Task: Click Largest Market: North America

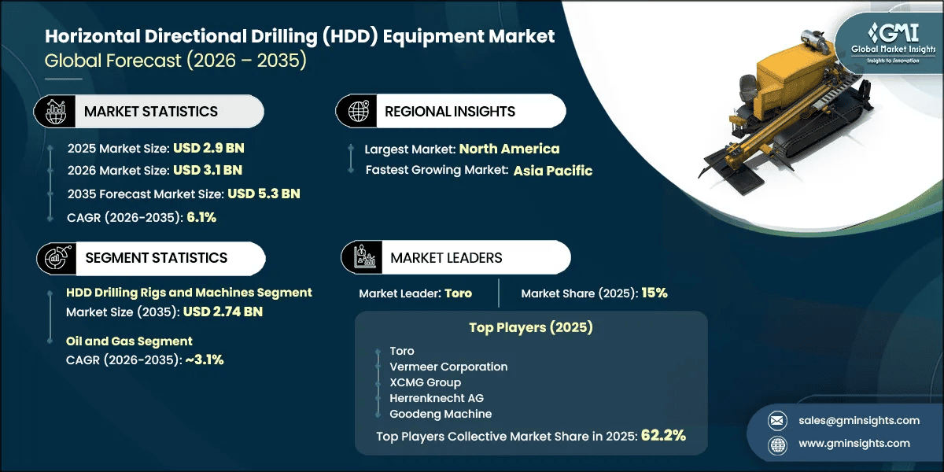Action: (463, 149)
